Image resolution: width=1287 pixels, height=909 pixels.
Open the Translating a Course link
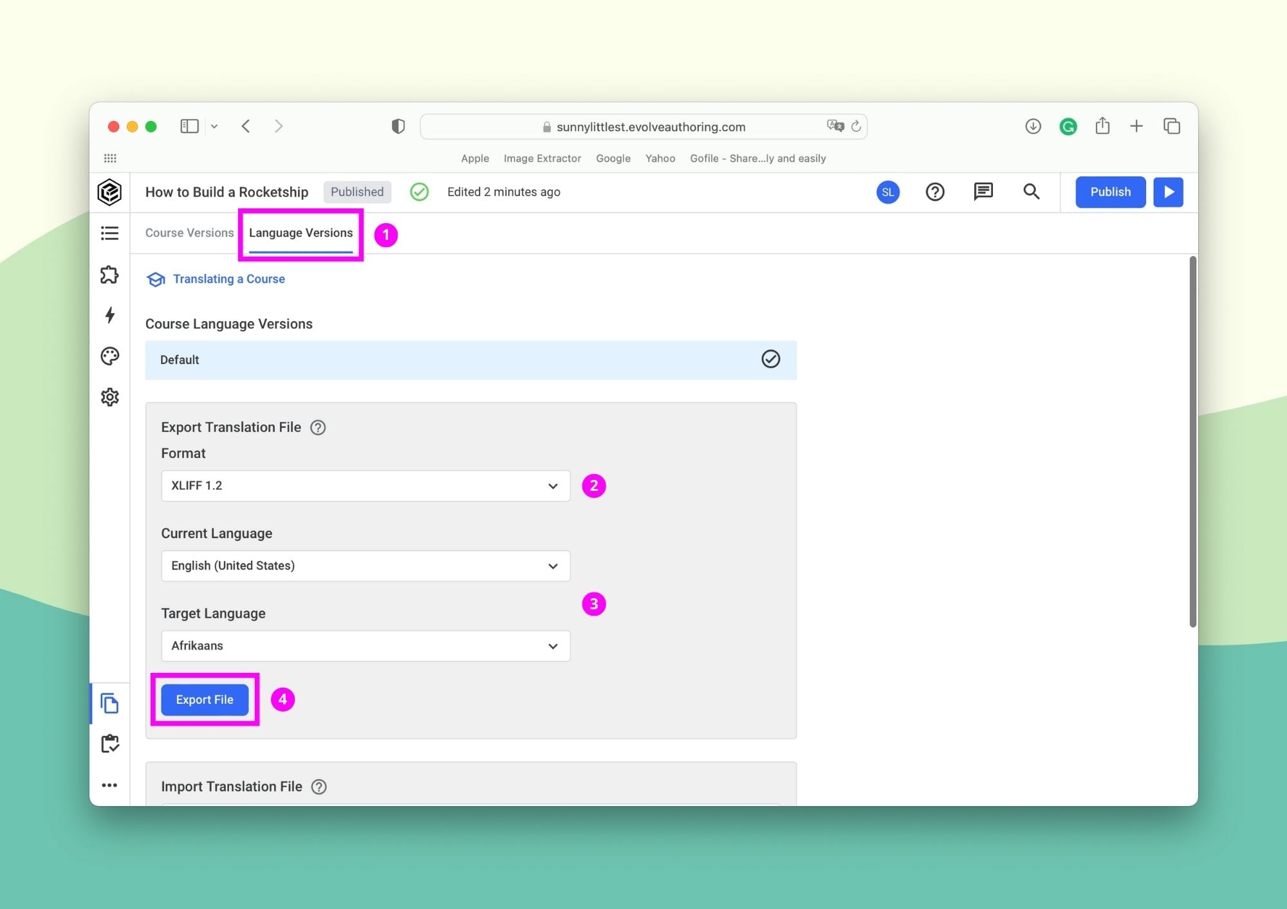228,279
